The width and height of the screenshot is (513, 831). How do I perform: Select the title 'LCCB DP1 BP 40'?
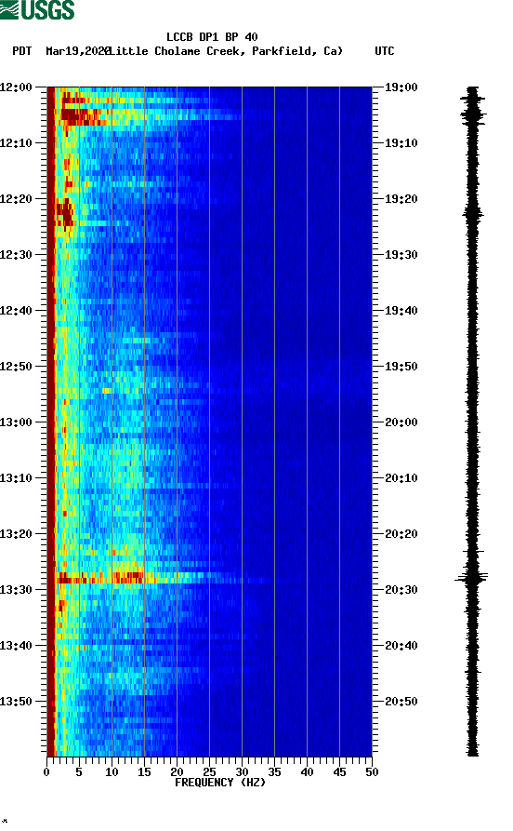(212, 37)
